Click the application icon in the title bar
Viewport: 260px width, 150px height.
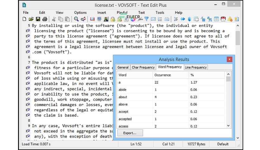point(24,5)
